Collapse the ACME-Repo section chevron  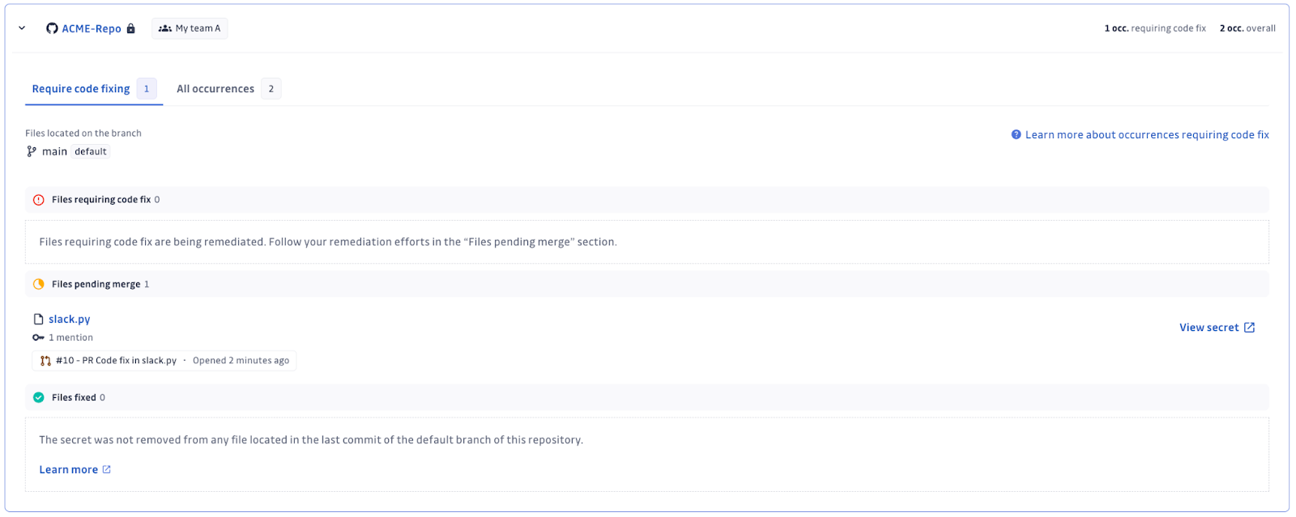(22, 28)
